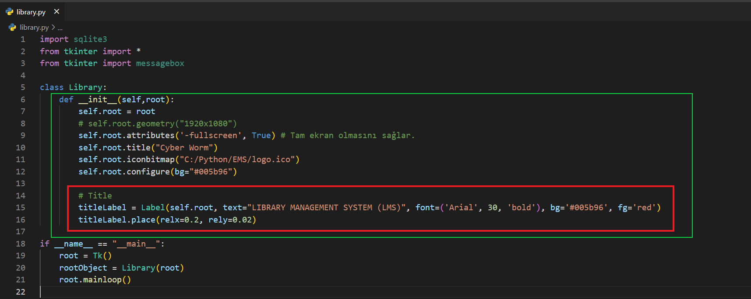751x299 pixels.
Task: Select the library.py editor tab
Action: [31, 12]
